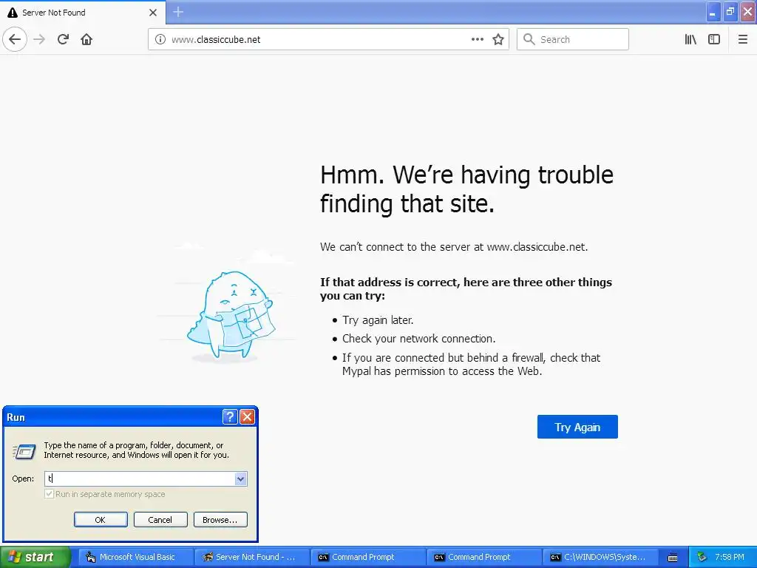Click Browse in the Run dialog
The image size is (757, 568).
[220, 520]
